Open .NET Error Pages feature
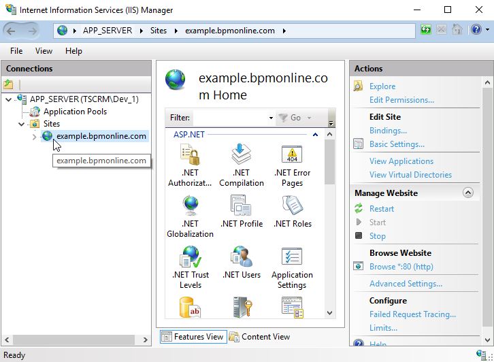This screenshot has width=494, height=362. coord(292,165)
